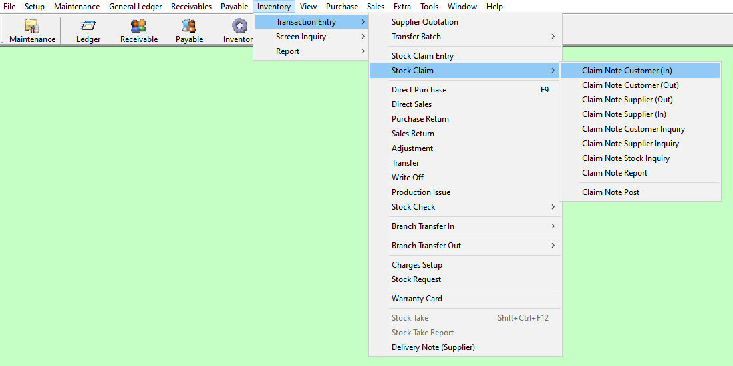Expand the Transfer Batch submenu

pyautogui.click(x=466, y=37)
